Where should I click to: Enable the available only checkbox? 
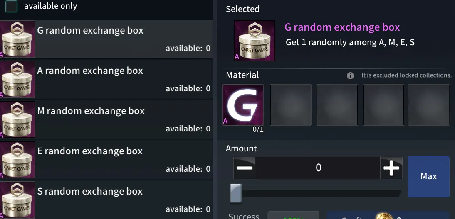[x=11, y=6]
